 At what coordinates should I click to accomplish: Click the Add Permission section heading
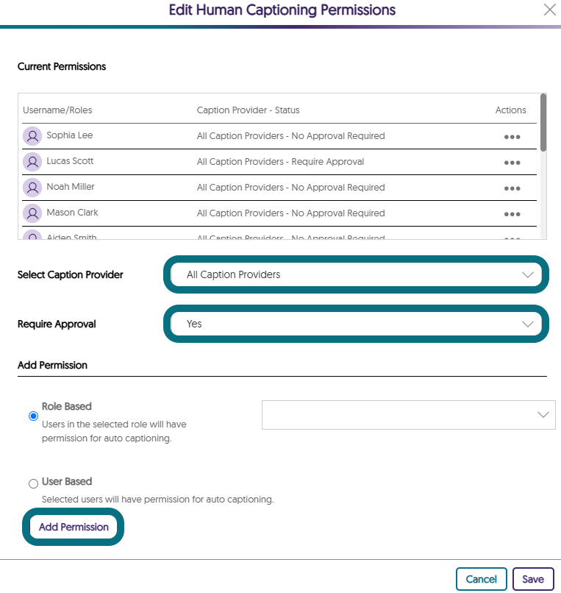(52, 365)
